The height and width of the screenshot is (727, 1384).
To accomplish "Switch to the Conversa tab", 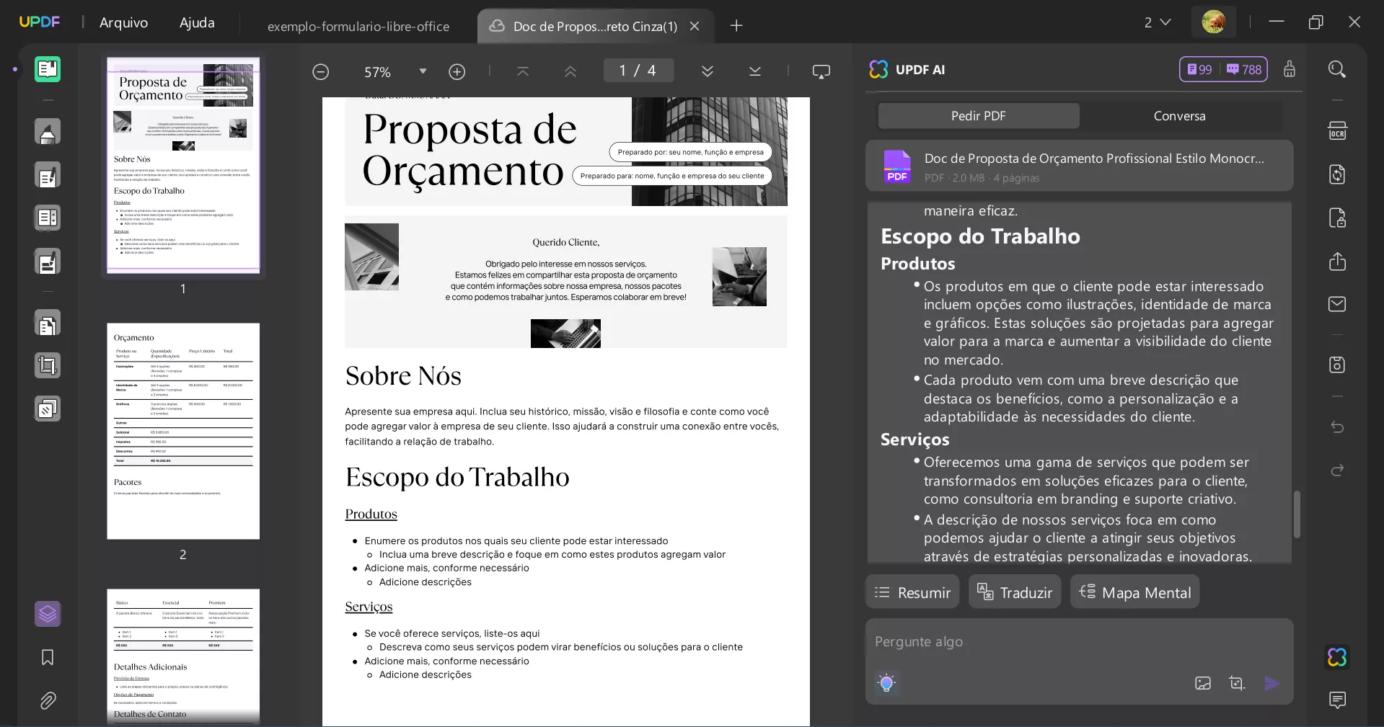I will (1178, 115).
